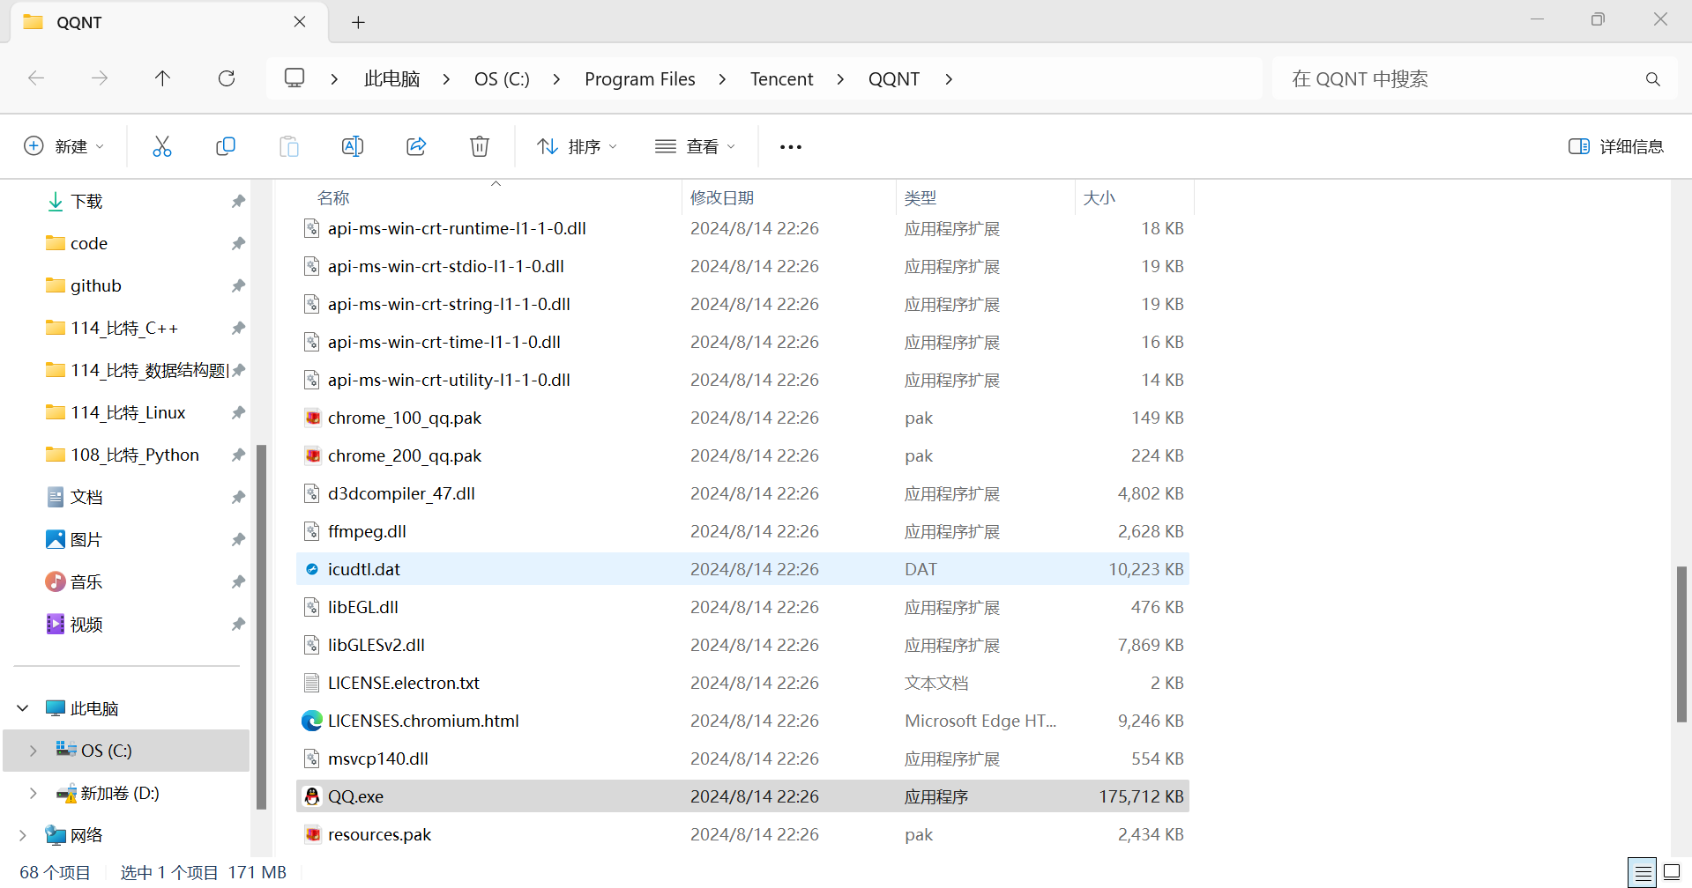
Task: Open the 新建 dropdown
Action: 63,146
